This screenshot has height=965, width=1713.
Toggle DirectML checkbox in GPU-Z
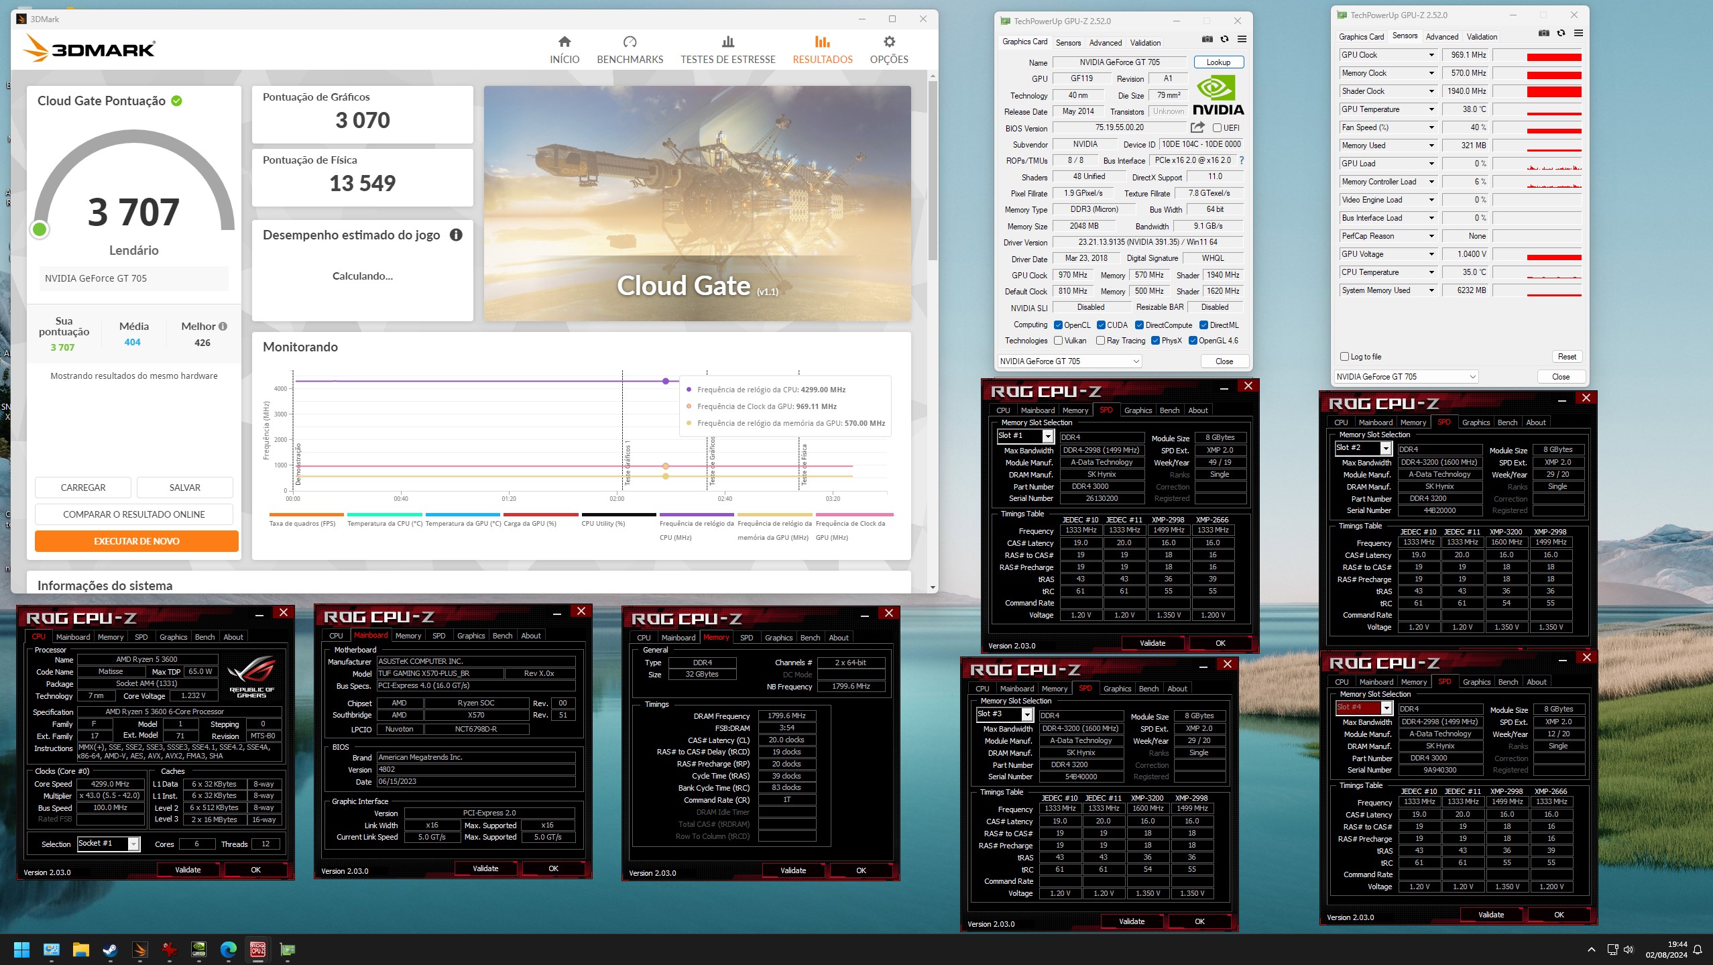pos(1203,325)
